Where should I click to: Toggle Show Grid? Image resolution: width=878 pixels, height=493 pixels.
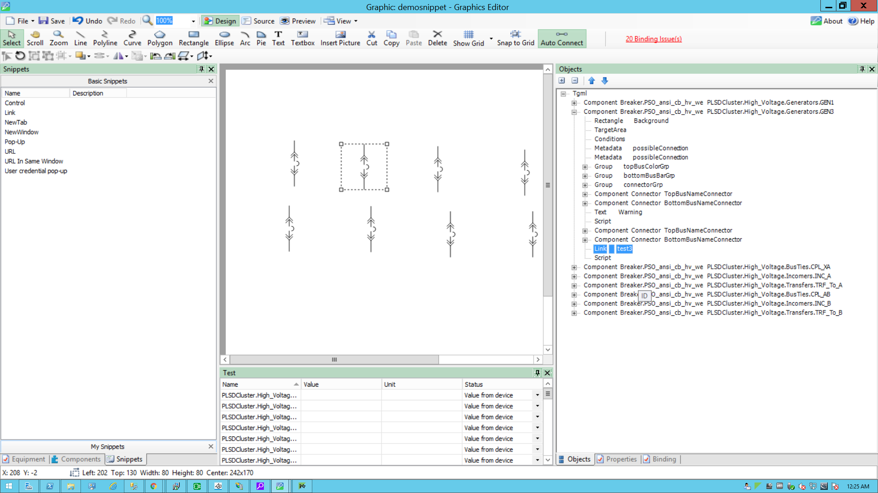click(468, 38)
